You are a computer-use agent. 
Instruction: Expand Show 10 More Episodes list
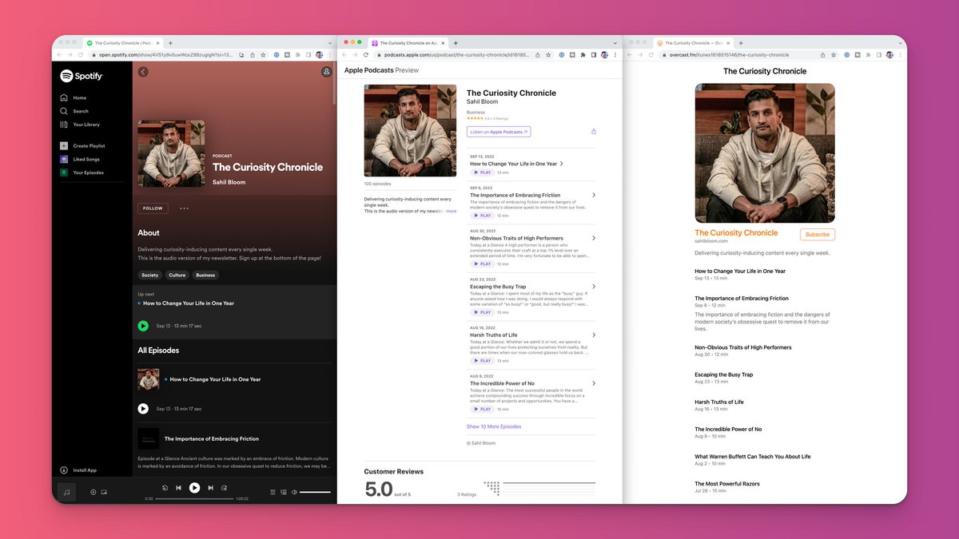coord(494,426)
